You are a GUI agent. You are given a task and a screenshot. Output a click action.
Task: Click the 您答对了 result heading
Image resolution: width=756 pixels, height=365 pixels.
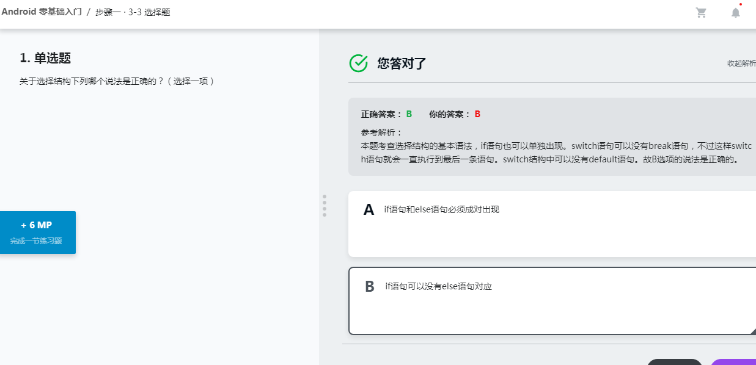(402, 63)
